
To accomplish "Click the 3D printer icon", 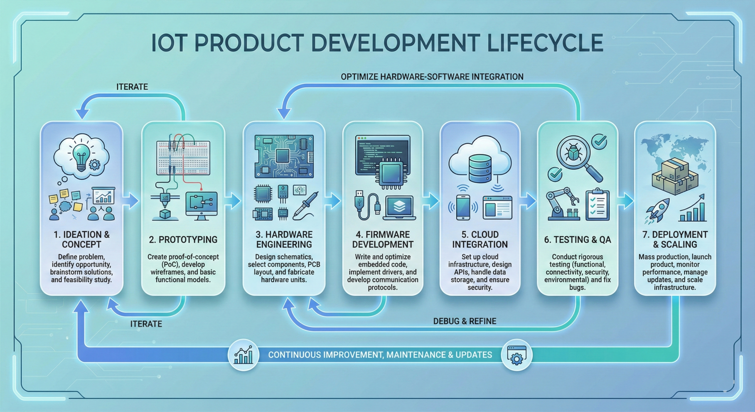I will 165,205.
